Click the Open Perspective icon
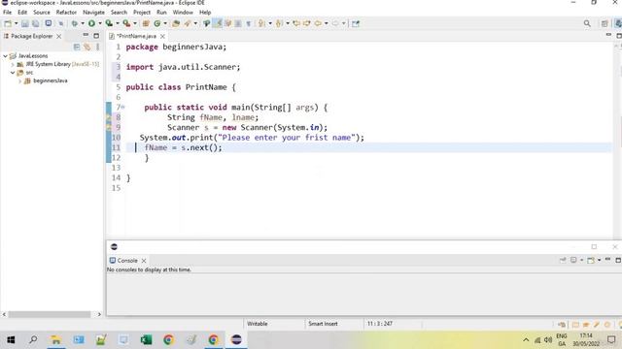The width and height of the screenshot is (622, 349). coord(605,23)
